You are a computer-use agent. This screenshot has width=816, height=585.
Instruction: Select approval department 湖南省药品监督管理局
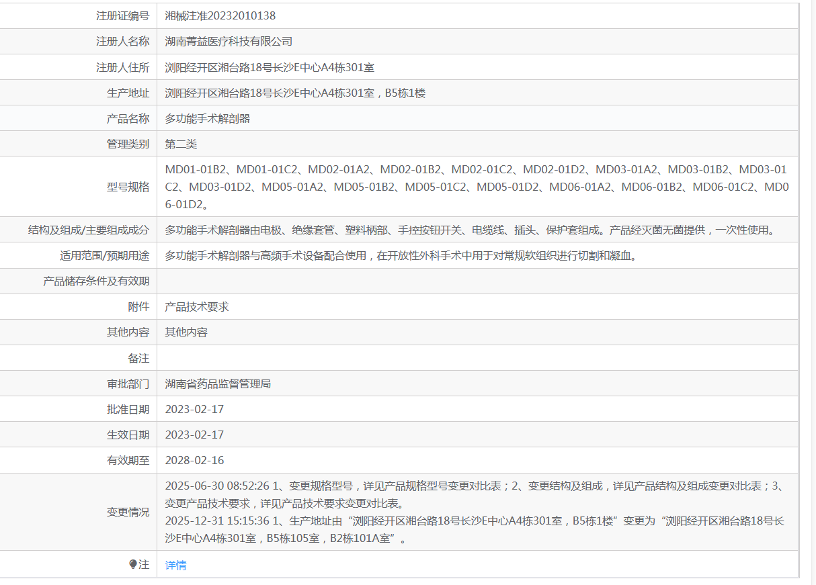[218, 384]
